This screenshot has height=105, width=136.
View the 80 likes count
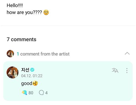[x=31, y=93]
